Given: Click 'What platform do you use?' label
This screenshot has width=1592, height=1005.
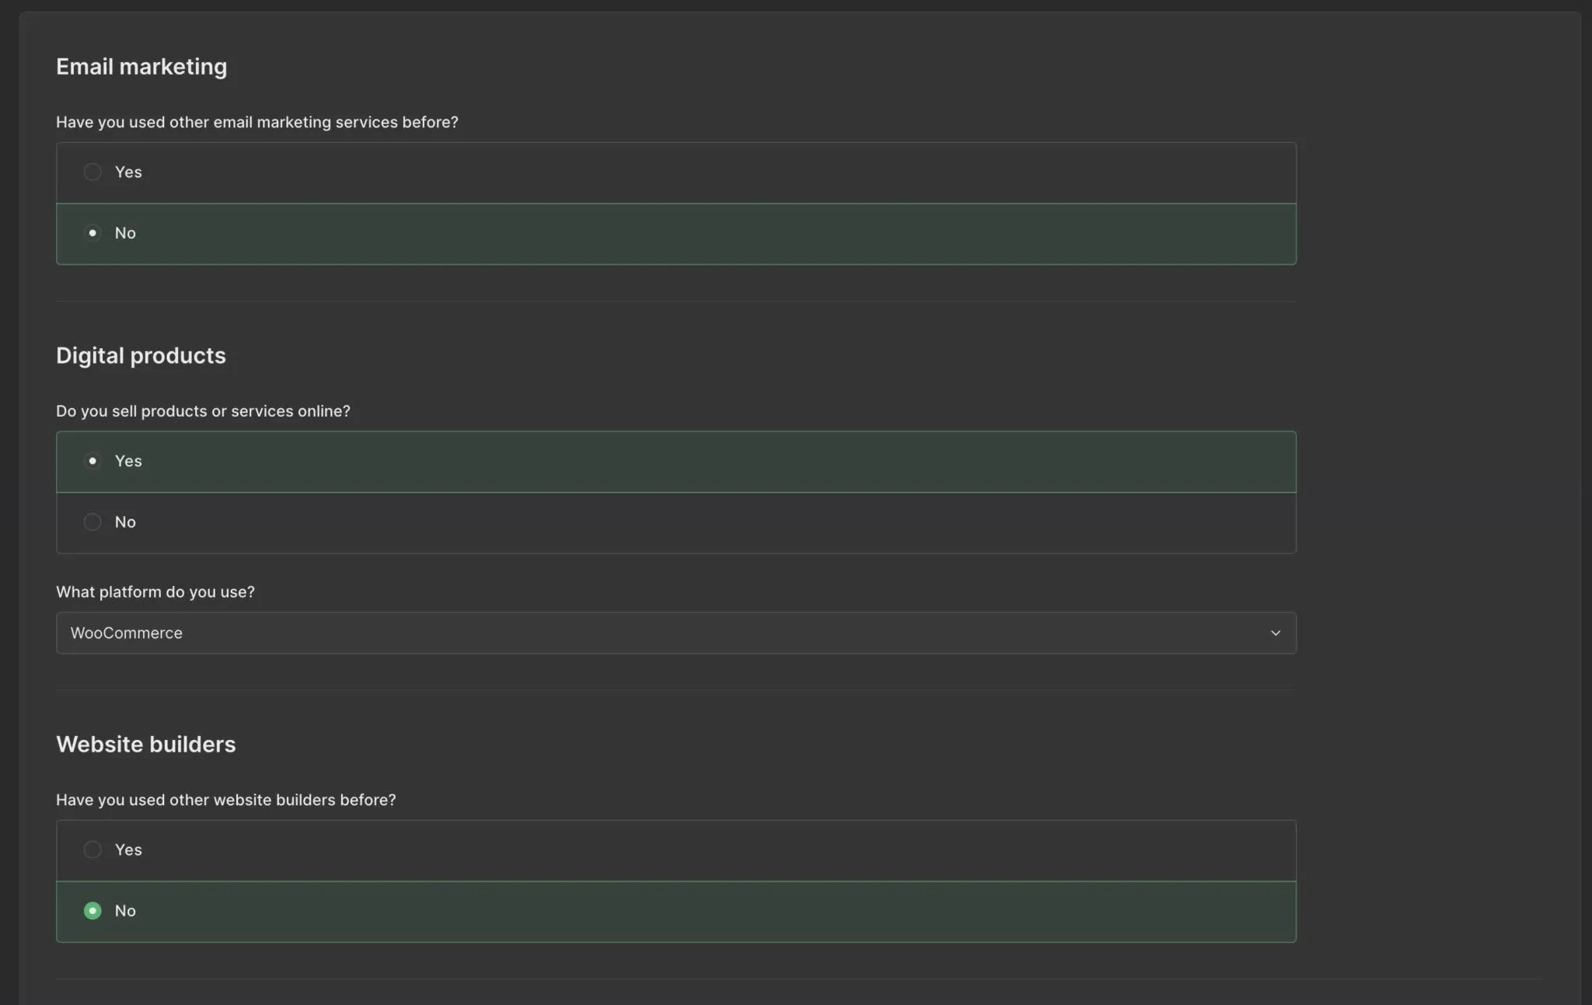Looking at the screenshot, I should click(155, 592).
